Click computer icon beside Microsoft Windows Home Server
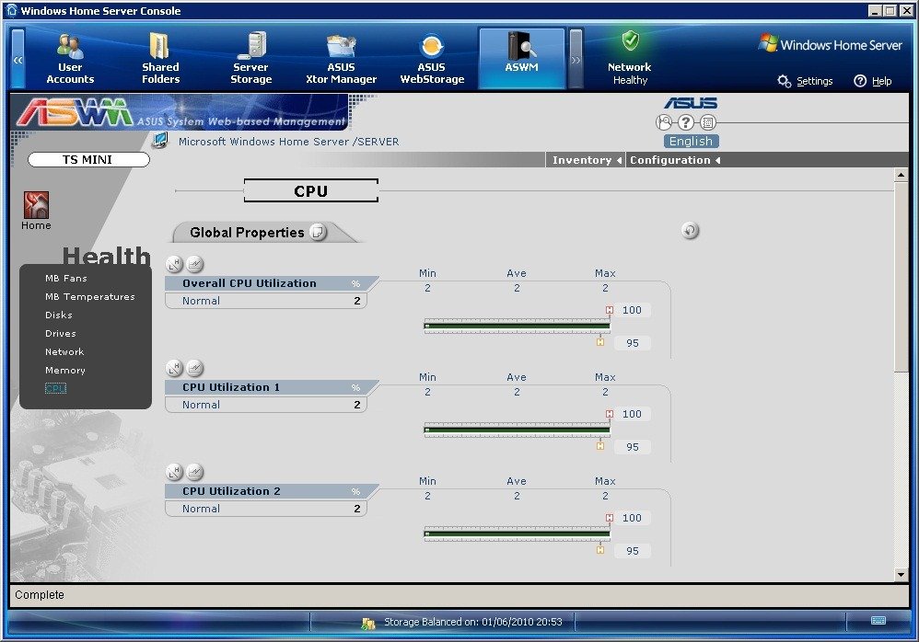The image size is (919, 642). [160, 141]
